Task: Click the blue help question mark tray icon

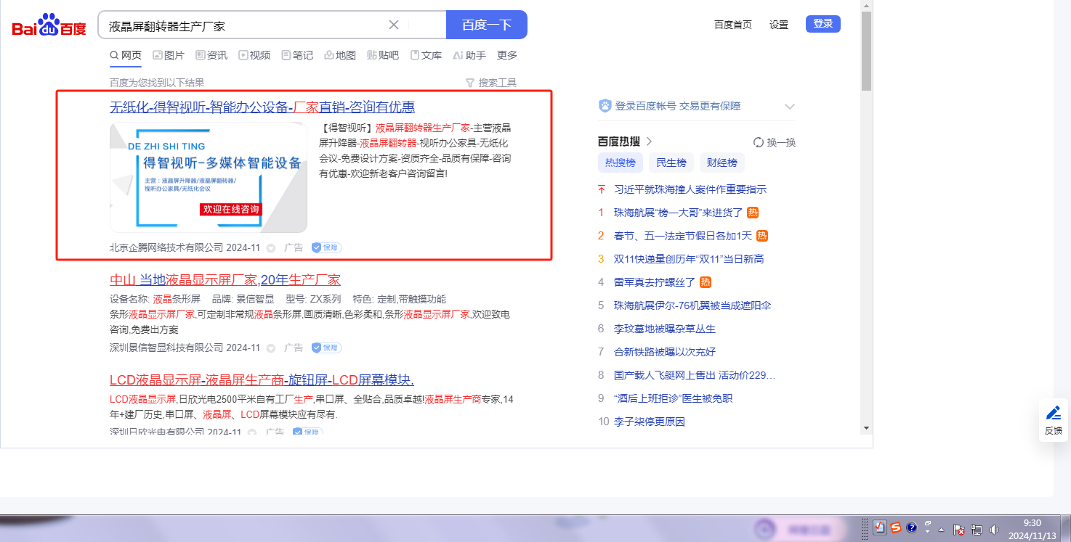Action: [x=912, y=527]
